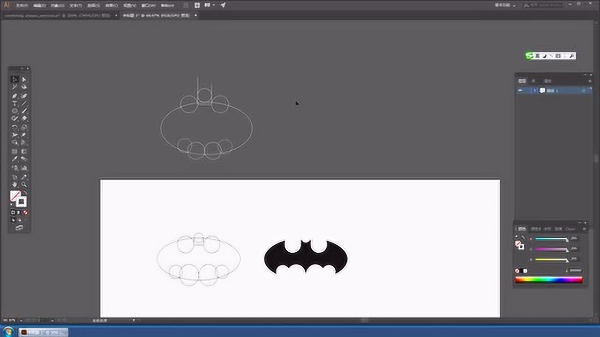The height and width of the screenshot is (337, 600).
Task: Toggle Fill/Stroke selector in Color panel
Action: coord(519,245)
